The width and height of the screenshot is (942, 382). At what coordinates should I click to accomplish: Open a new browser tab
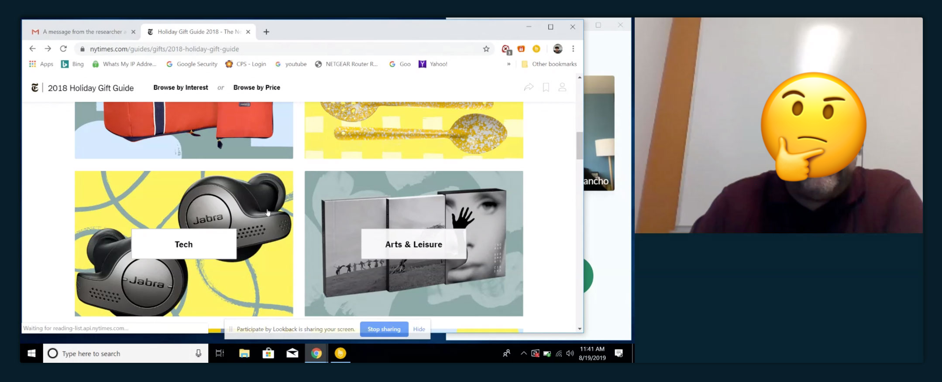point(266,32)
